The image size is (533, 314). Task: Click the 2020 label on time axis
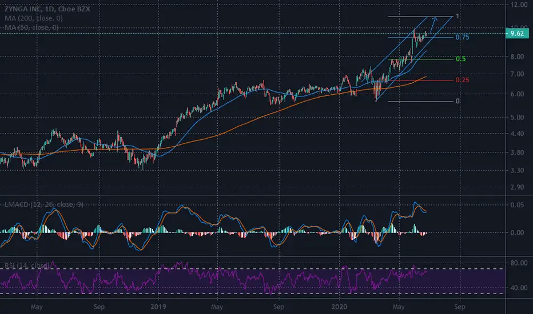point(339,307)
